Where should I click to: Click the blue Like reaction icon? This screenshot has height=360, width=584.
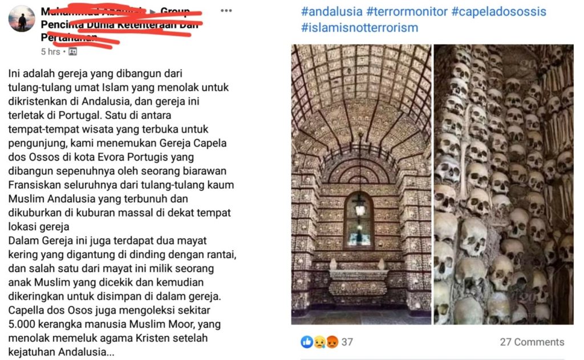307,342
